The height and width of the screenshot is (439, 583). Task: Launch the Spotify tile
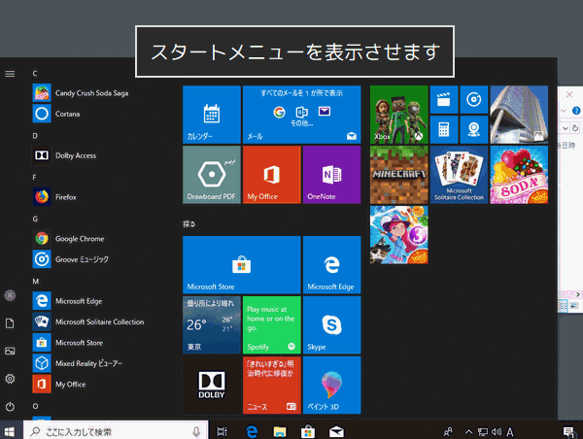(270, 324)
